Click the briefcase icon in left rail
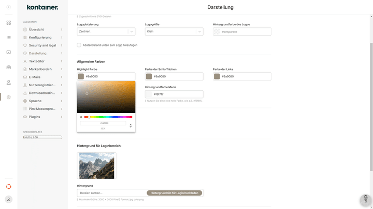 (8, 68)
